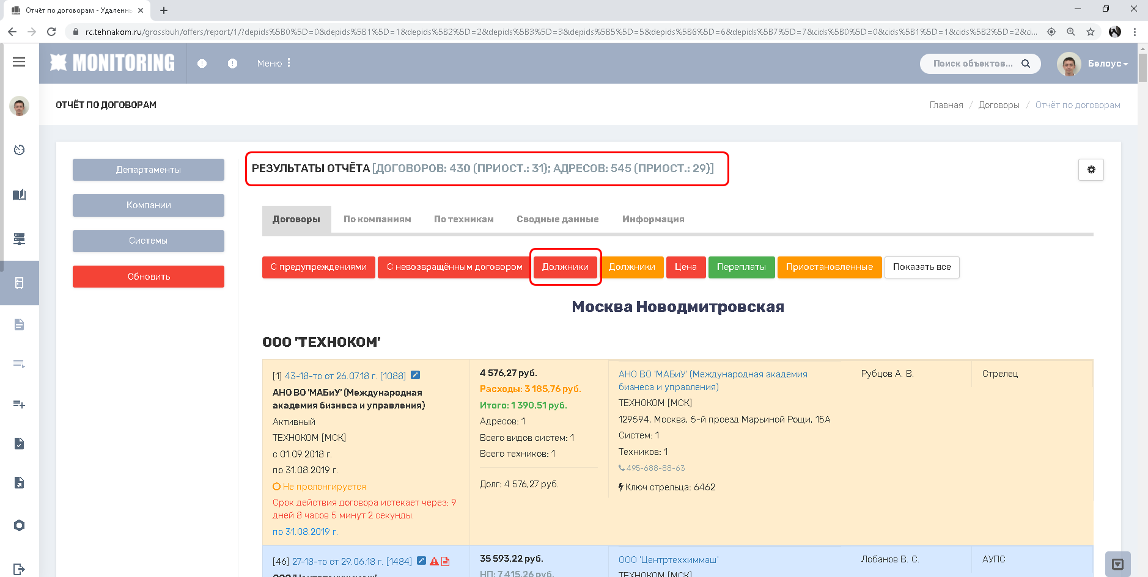Viewport: 1148px width, 577px height.
Task: Click the logout icon in the sidebar
Action: pyautogui.click(x=19, y=569)
